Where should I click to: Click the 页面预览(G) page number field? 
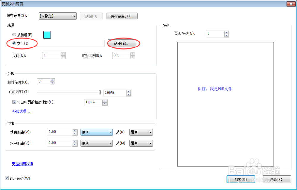(x=215, y=34)
